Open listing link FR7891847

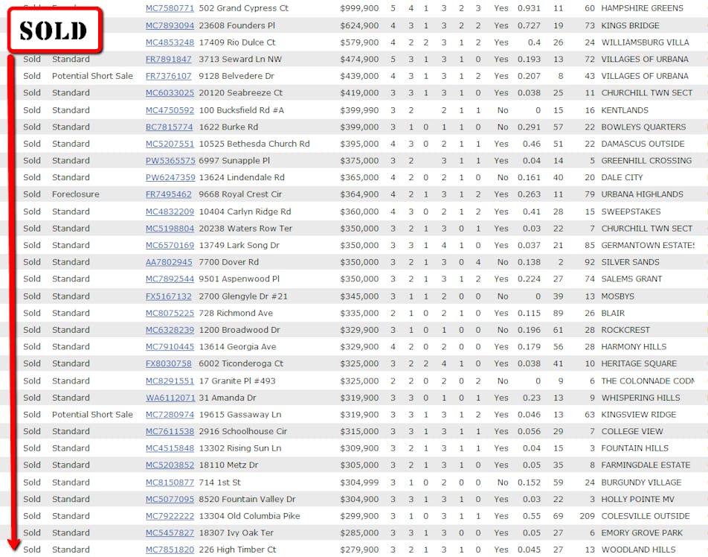[x=169, y=59]
